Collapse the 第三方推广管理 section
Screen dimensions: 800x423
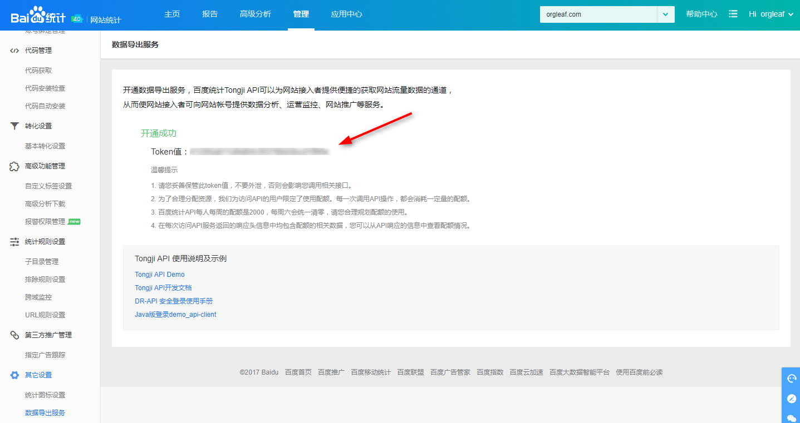click(48, 335)
